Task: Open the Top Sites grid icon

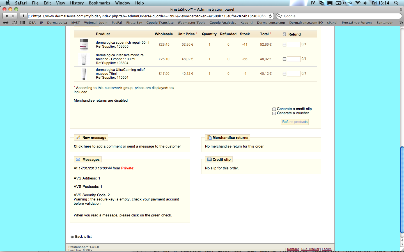Action: click(x=23, y=23)
